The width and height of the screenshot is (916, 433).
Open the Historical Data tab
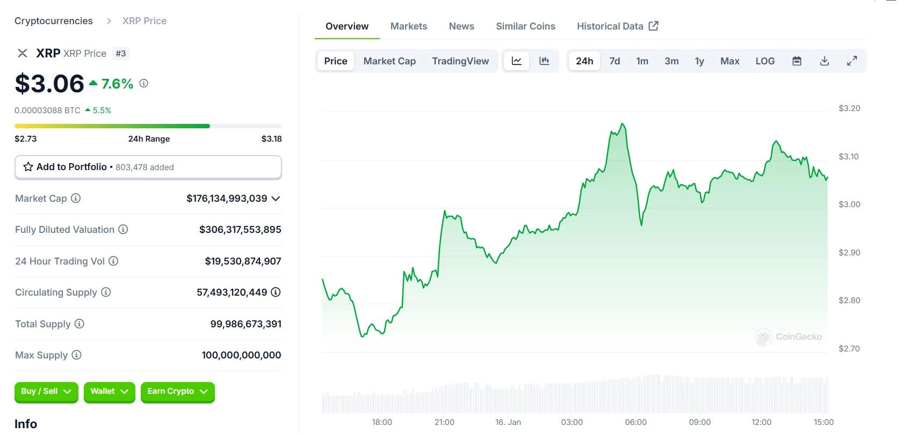617,26
